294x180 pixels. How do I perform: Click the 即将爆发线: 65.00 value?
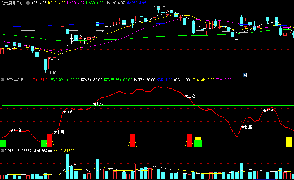click(65, 80)
